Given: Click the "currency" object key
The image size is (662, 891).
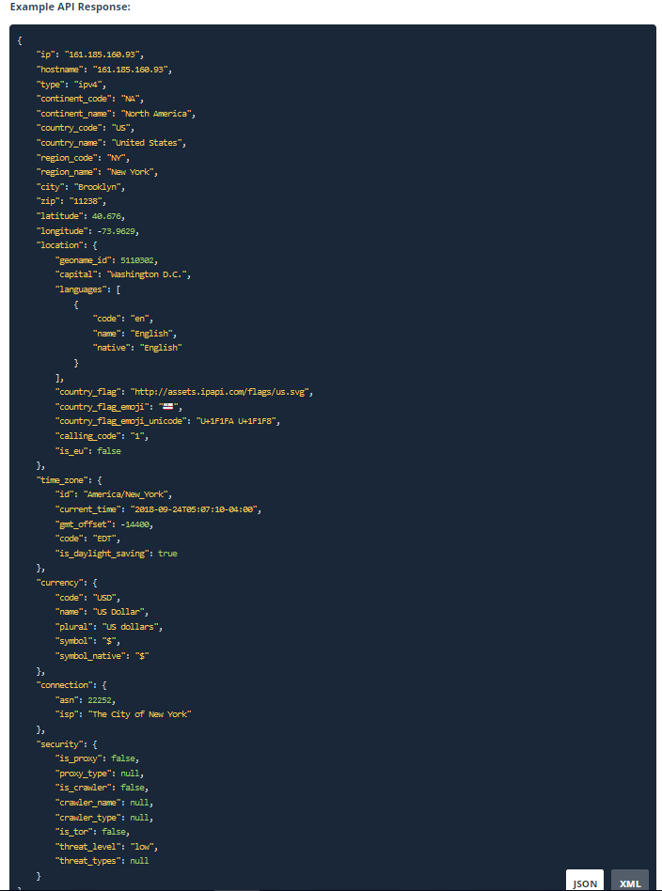Looking at the screenshot, I should click(60, 583).
